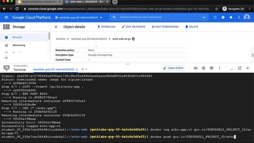Open the notifications bell
This screenshot has width=254, height=143.
pos(231,17)
